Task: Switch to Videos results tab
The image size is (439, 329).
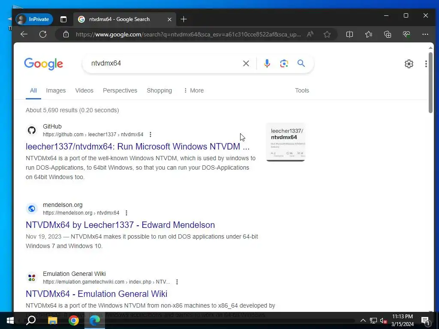Action: pos(84,90)
